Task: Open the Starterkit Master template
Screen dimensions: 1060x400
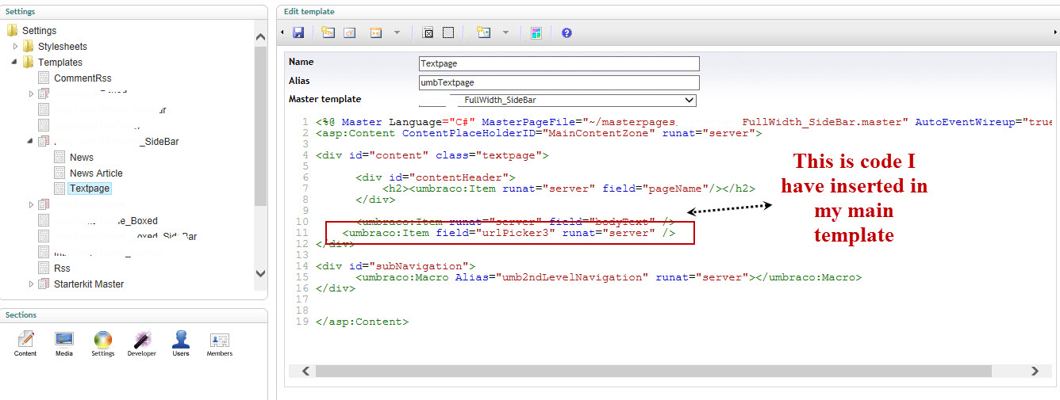Action: pos(89,284)
